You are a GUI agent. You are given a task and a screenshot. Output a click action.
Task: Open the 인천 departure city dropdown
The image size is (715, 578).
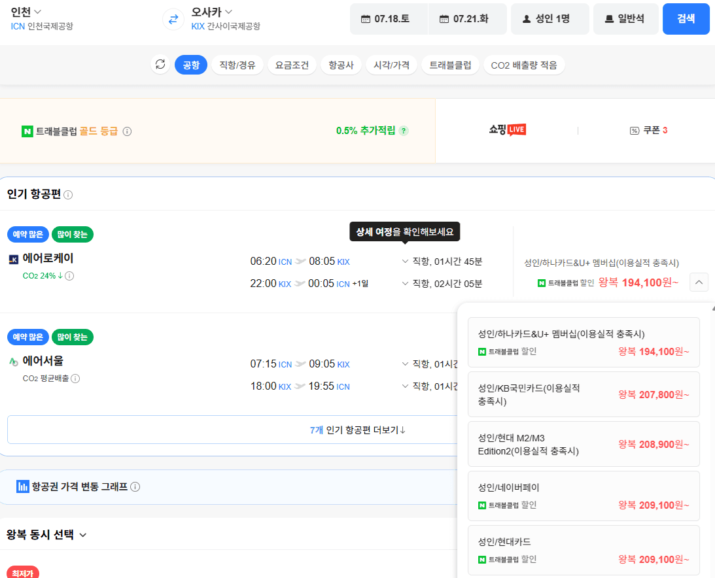(26, 12)
